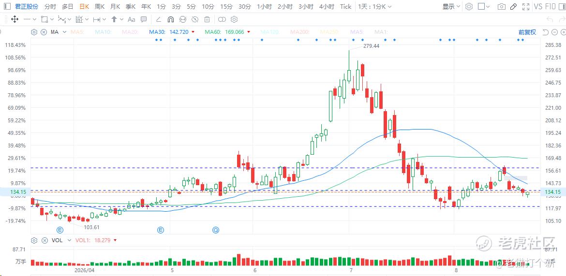Viewport: 566px width, 276px height.
Task: Open the 显示 display dropdown
Action: [451, 6]
